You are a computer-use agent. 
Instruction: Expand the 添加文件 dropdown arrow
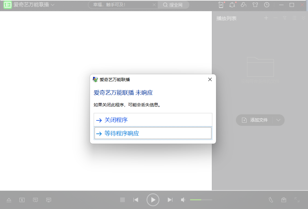tap(278, 120)
